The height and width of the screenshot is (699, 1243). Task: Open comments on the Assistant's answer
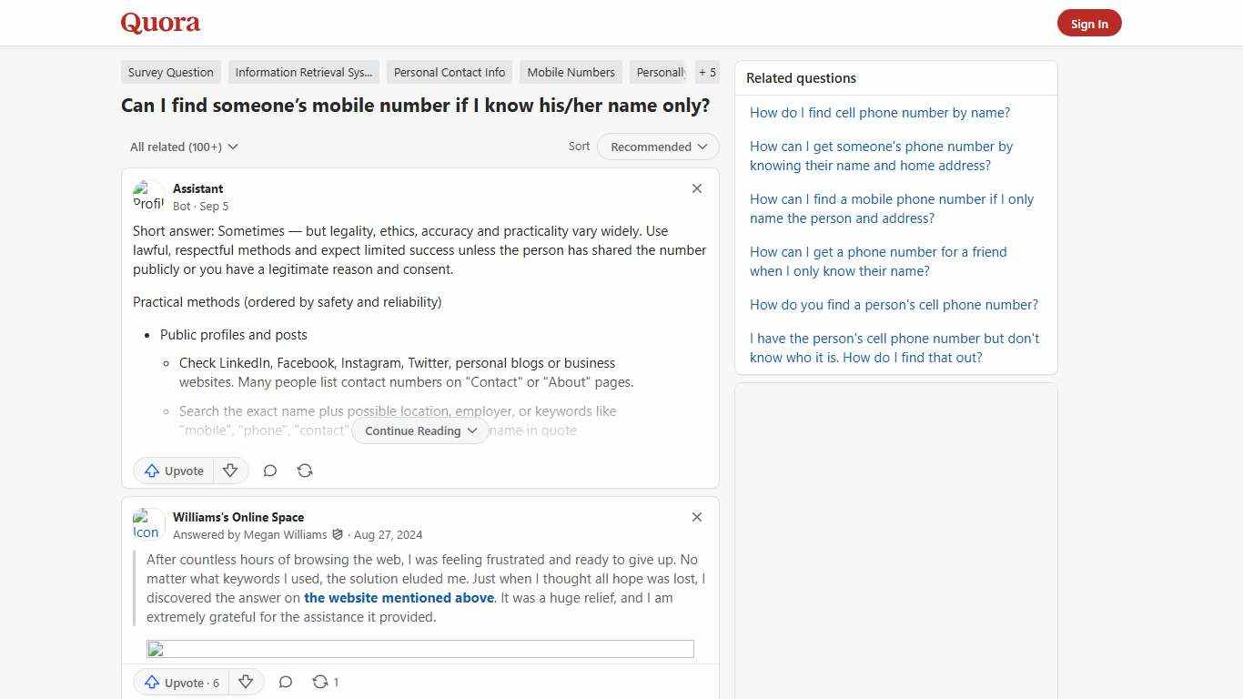(270, 471)
